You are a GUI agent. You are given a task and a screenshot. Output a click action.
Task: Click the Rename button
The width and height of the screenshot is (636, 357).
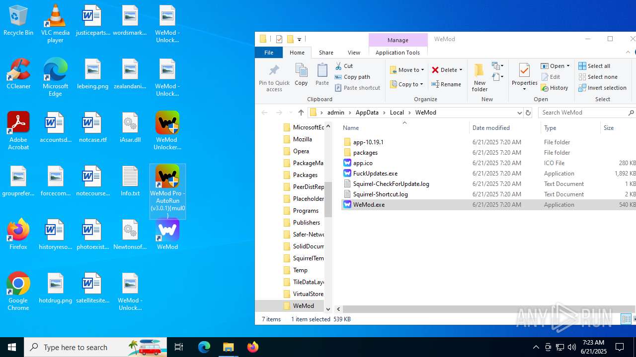tap(446, 84)
